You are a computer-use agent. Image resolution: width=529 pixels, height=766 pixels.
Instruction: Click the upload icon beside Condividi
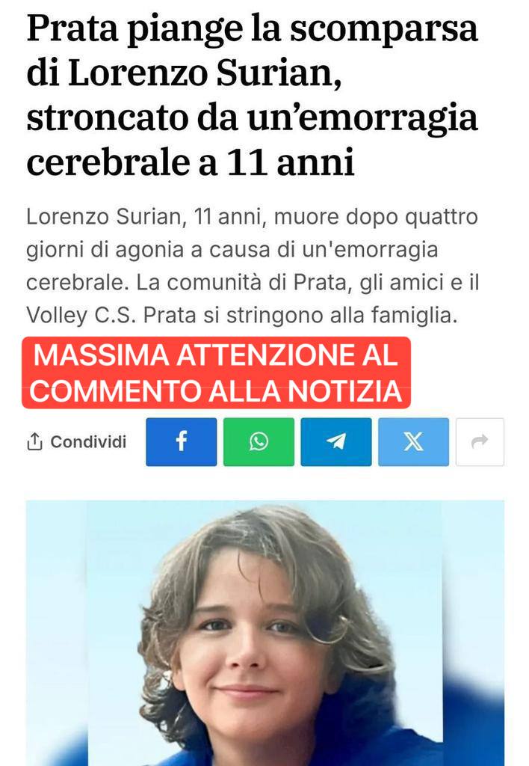pyautogui.click(x=34, y=441)
